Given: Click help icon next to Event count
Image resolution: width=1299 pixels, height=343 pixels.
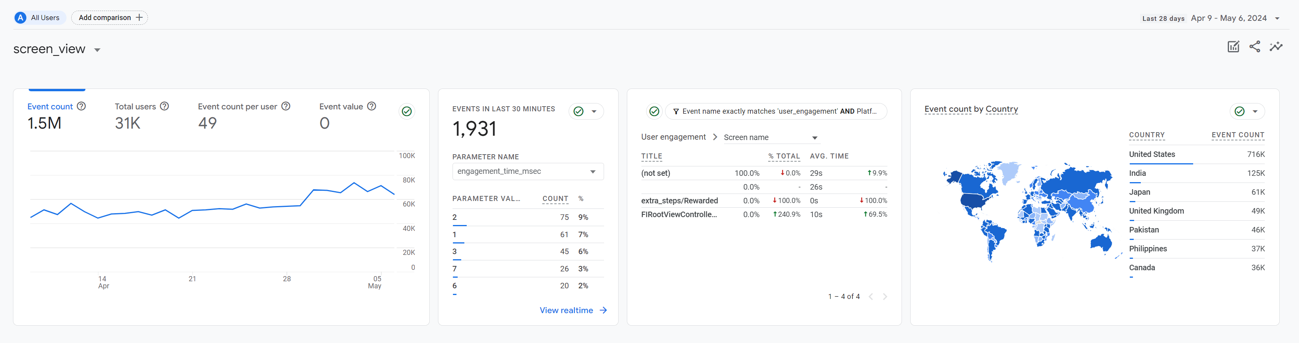Looking at the screenshot, I should tap(81, 107).
